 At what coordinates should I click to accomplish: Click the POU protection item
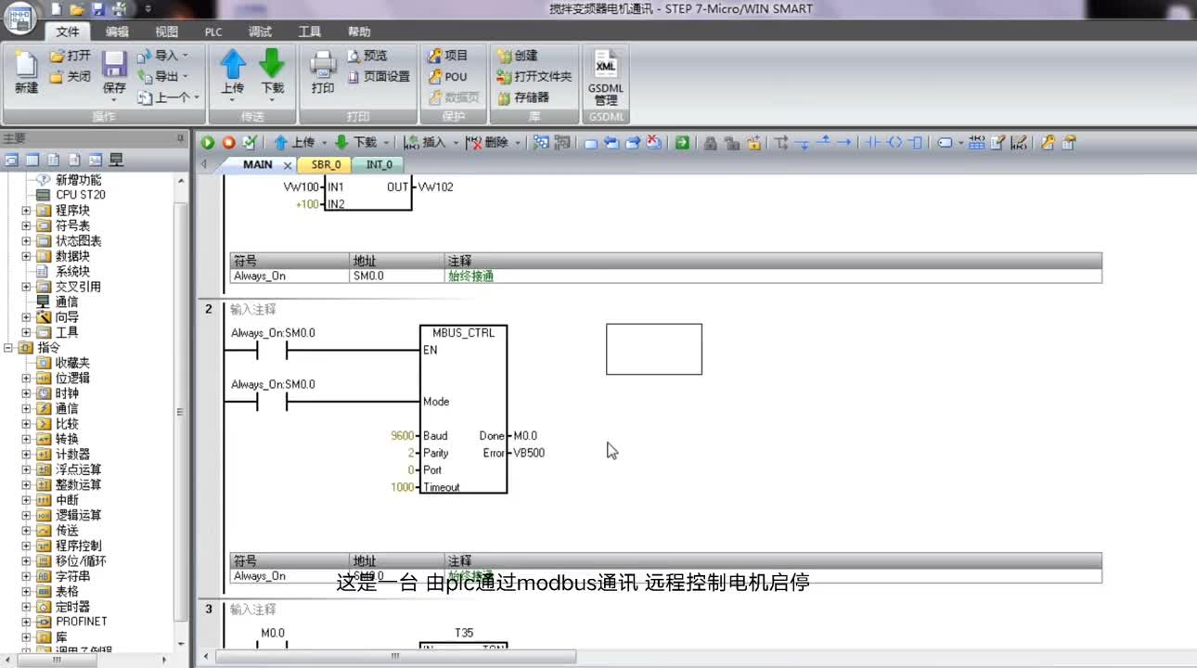tap(447, 77)
